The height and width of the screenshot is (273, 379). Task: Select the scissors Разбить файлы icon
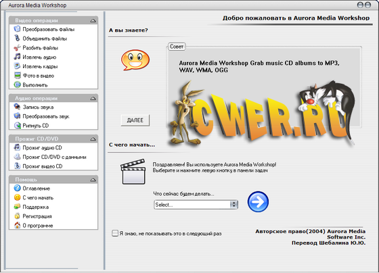tap(17, 47)
